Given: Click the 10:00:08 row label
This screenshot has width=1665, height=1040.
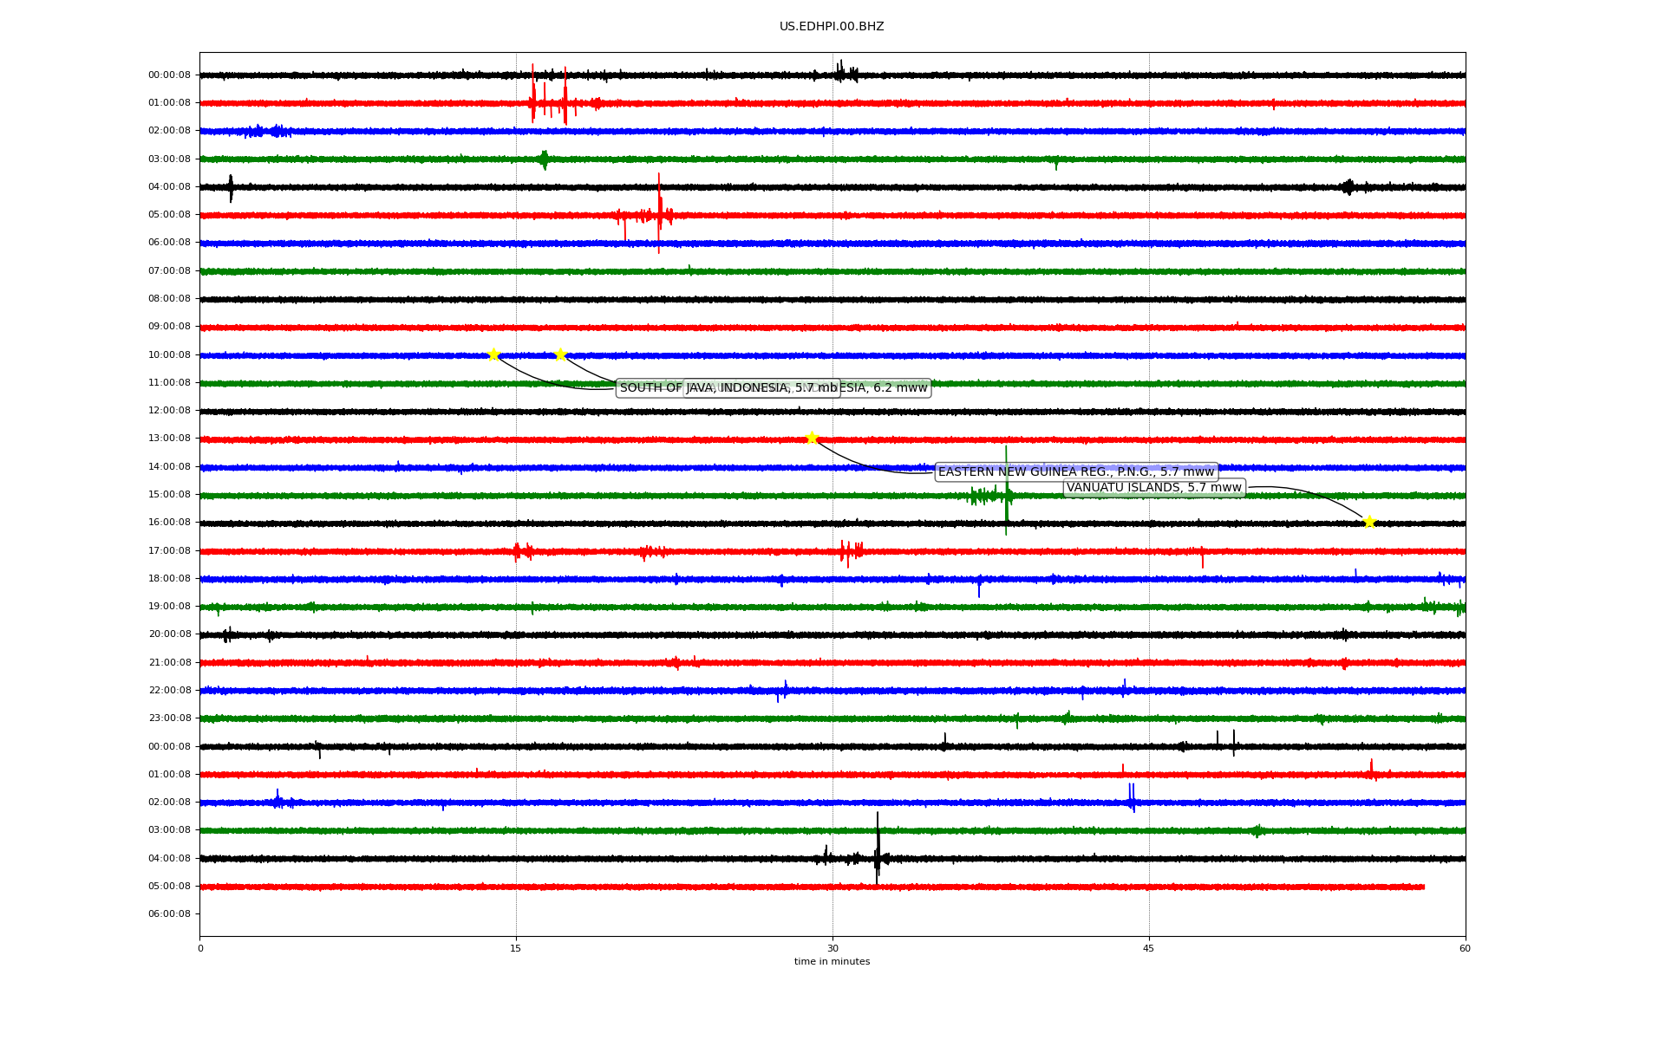Looking at the screenshot, I should point(169,354).
